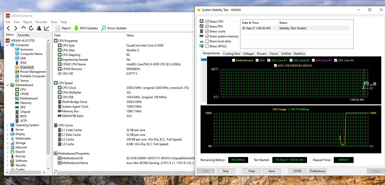This screenshot has width=385, height=185.
Task: Click the Stop button
Action: click(226, 171)
